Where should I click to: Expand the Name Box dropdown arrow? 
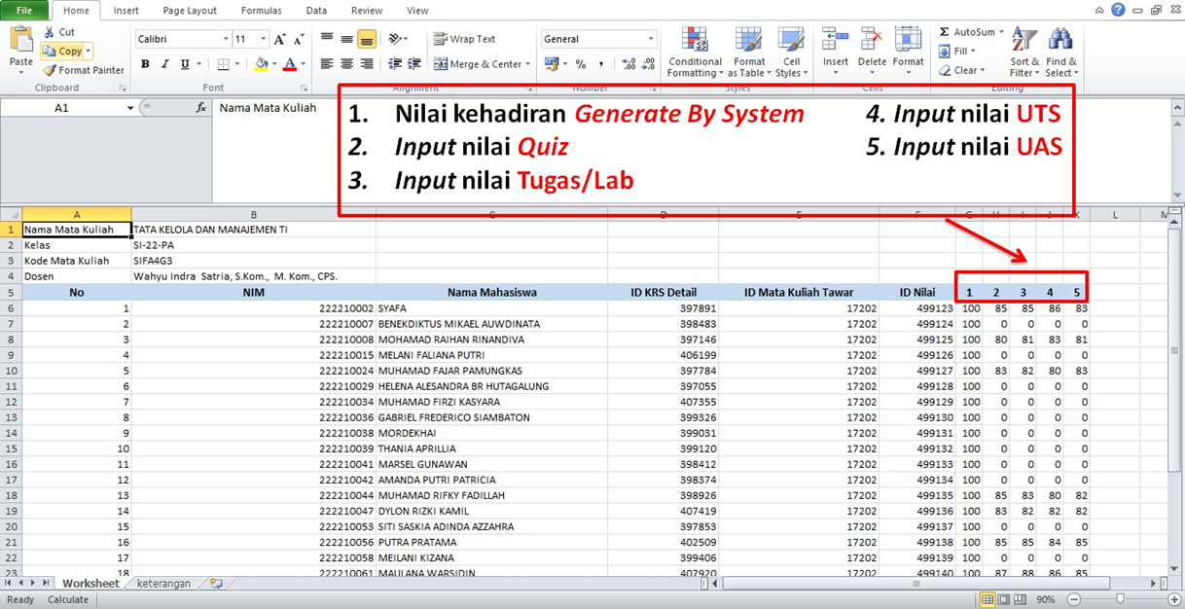(130, 108)
